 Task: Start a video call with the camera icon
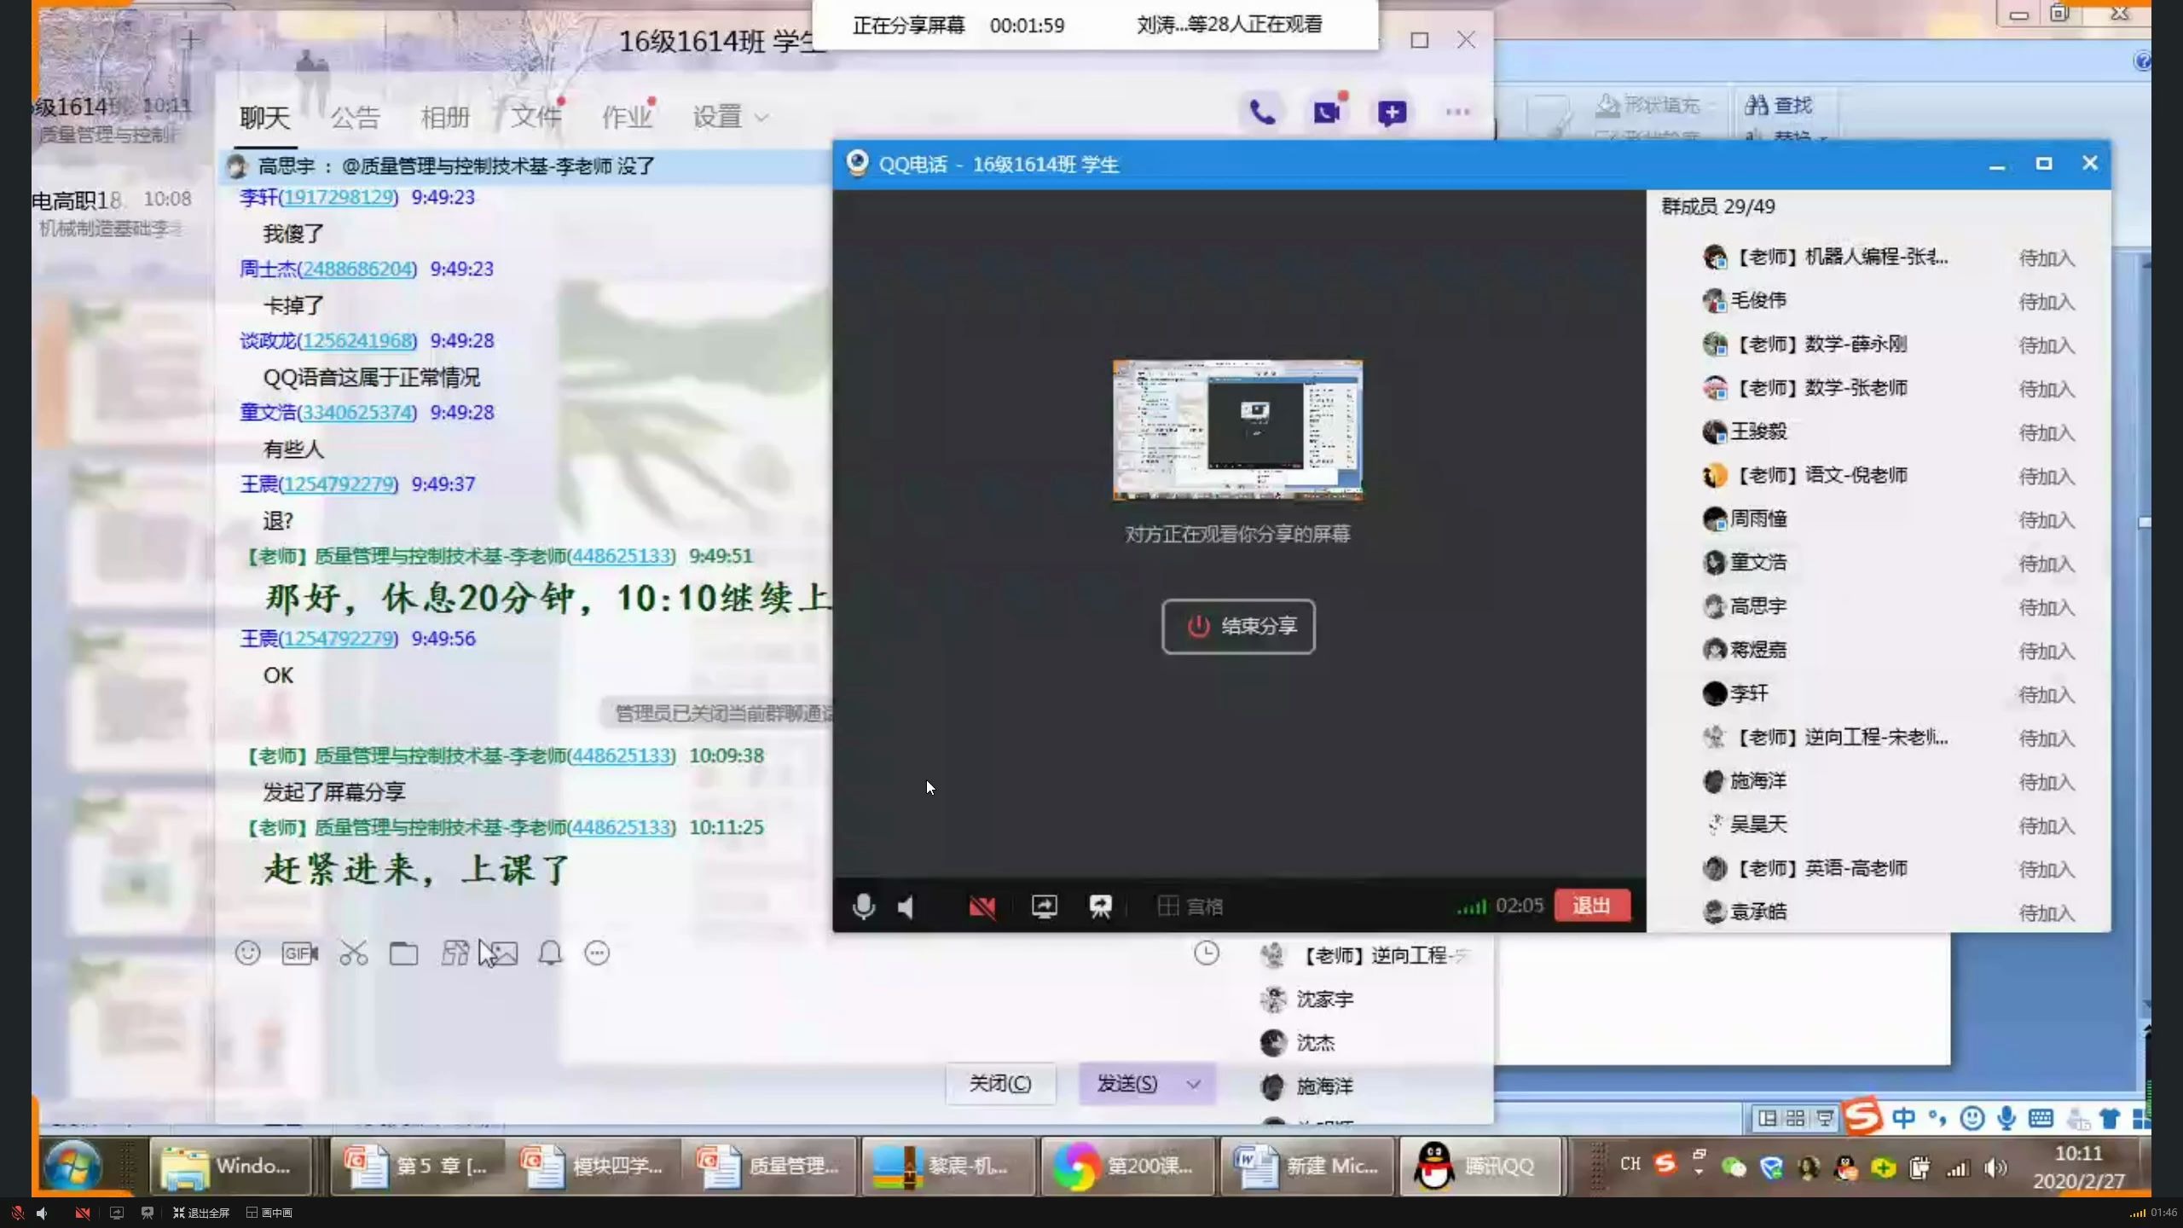click(1328, 112)
